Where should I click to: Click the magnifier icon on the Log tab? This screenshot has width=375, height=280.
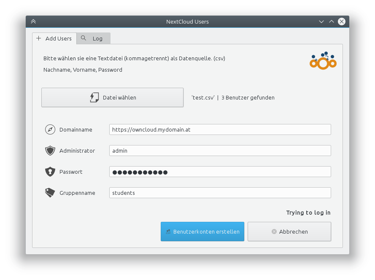(83, 38)
